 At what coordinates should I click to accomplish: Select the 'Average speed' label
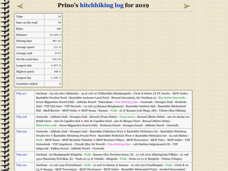click(25, 47)
